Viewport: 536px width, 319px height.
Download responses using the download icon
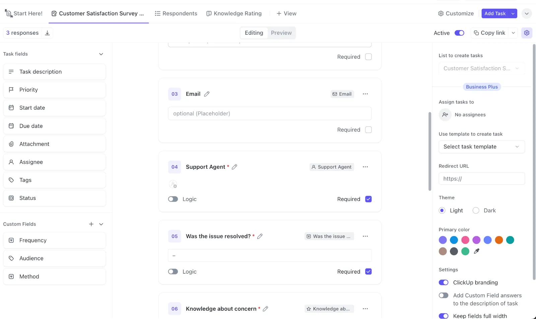(x=48, y=33)
